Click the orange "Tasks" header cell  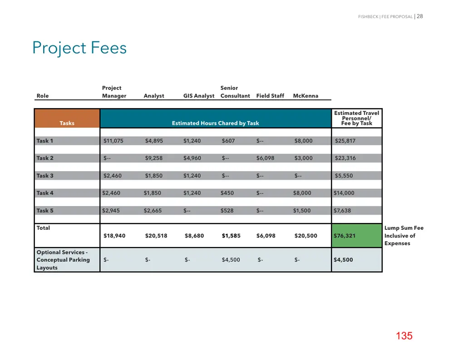67,119
